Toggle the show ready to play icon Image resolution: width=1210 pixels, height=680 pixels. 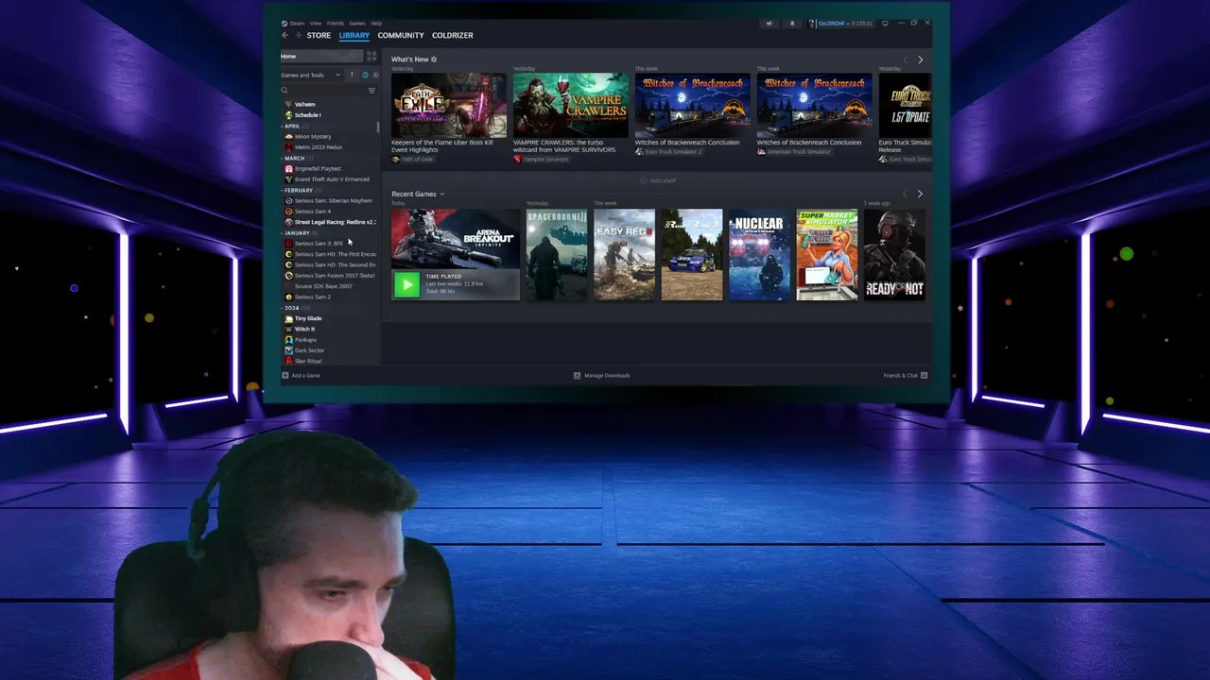(x=375, y=75)
